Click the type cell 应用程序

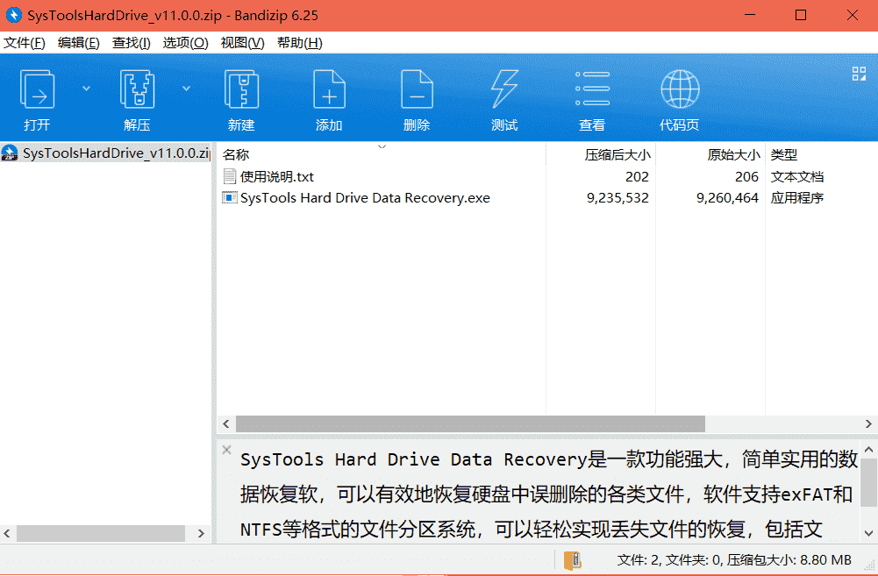coord(797,198)
